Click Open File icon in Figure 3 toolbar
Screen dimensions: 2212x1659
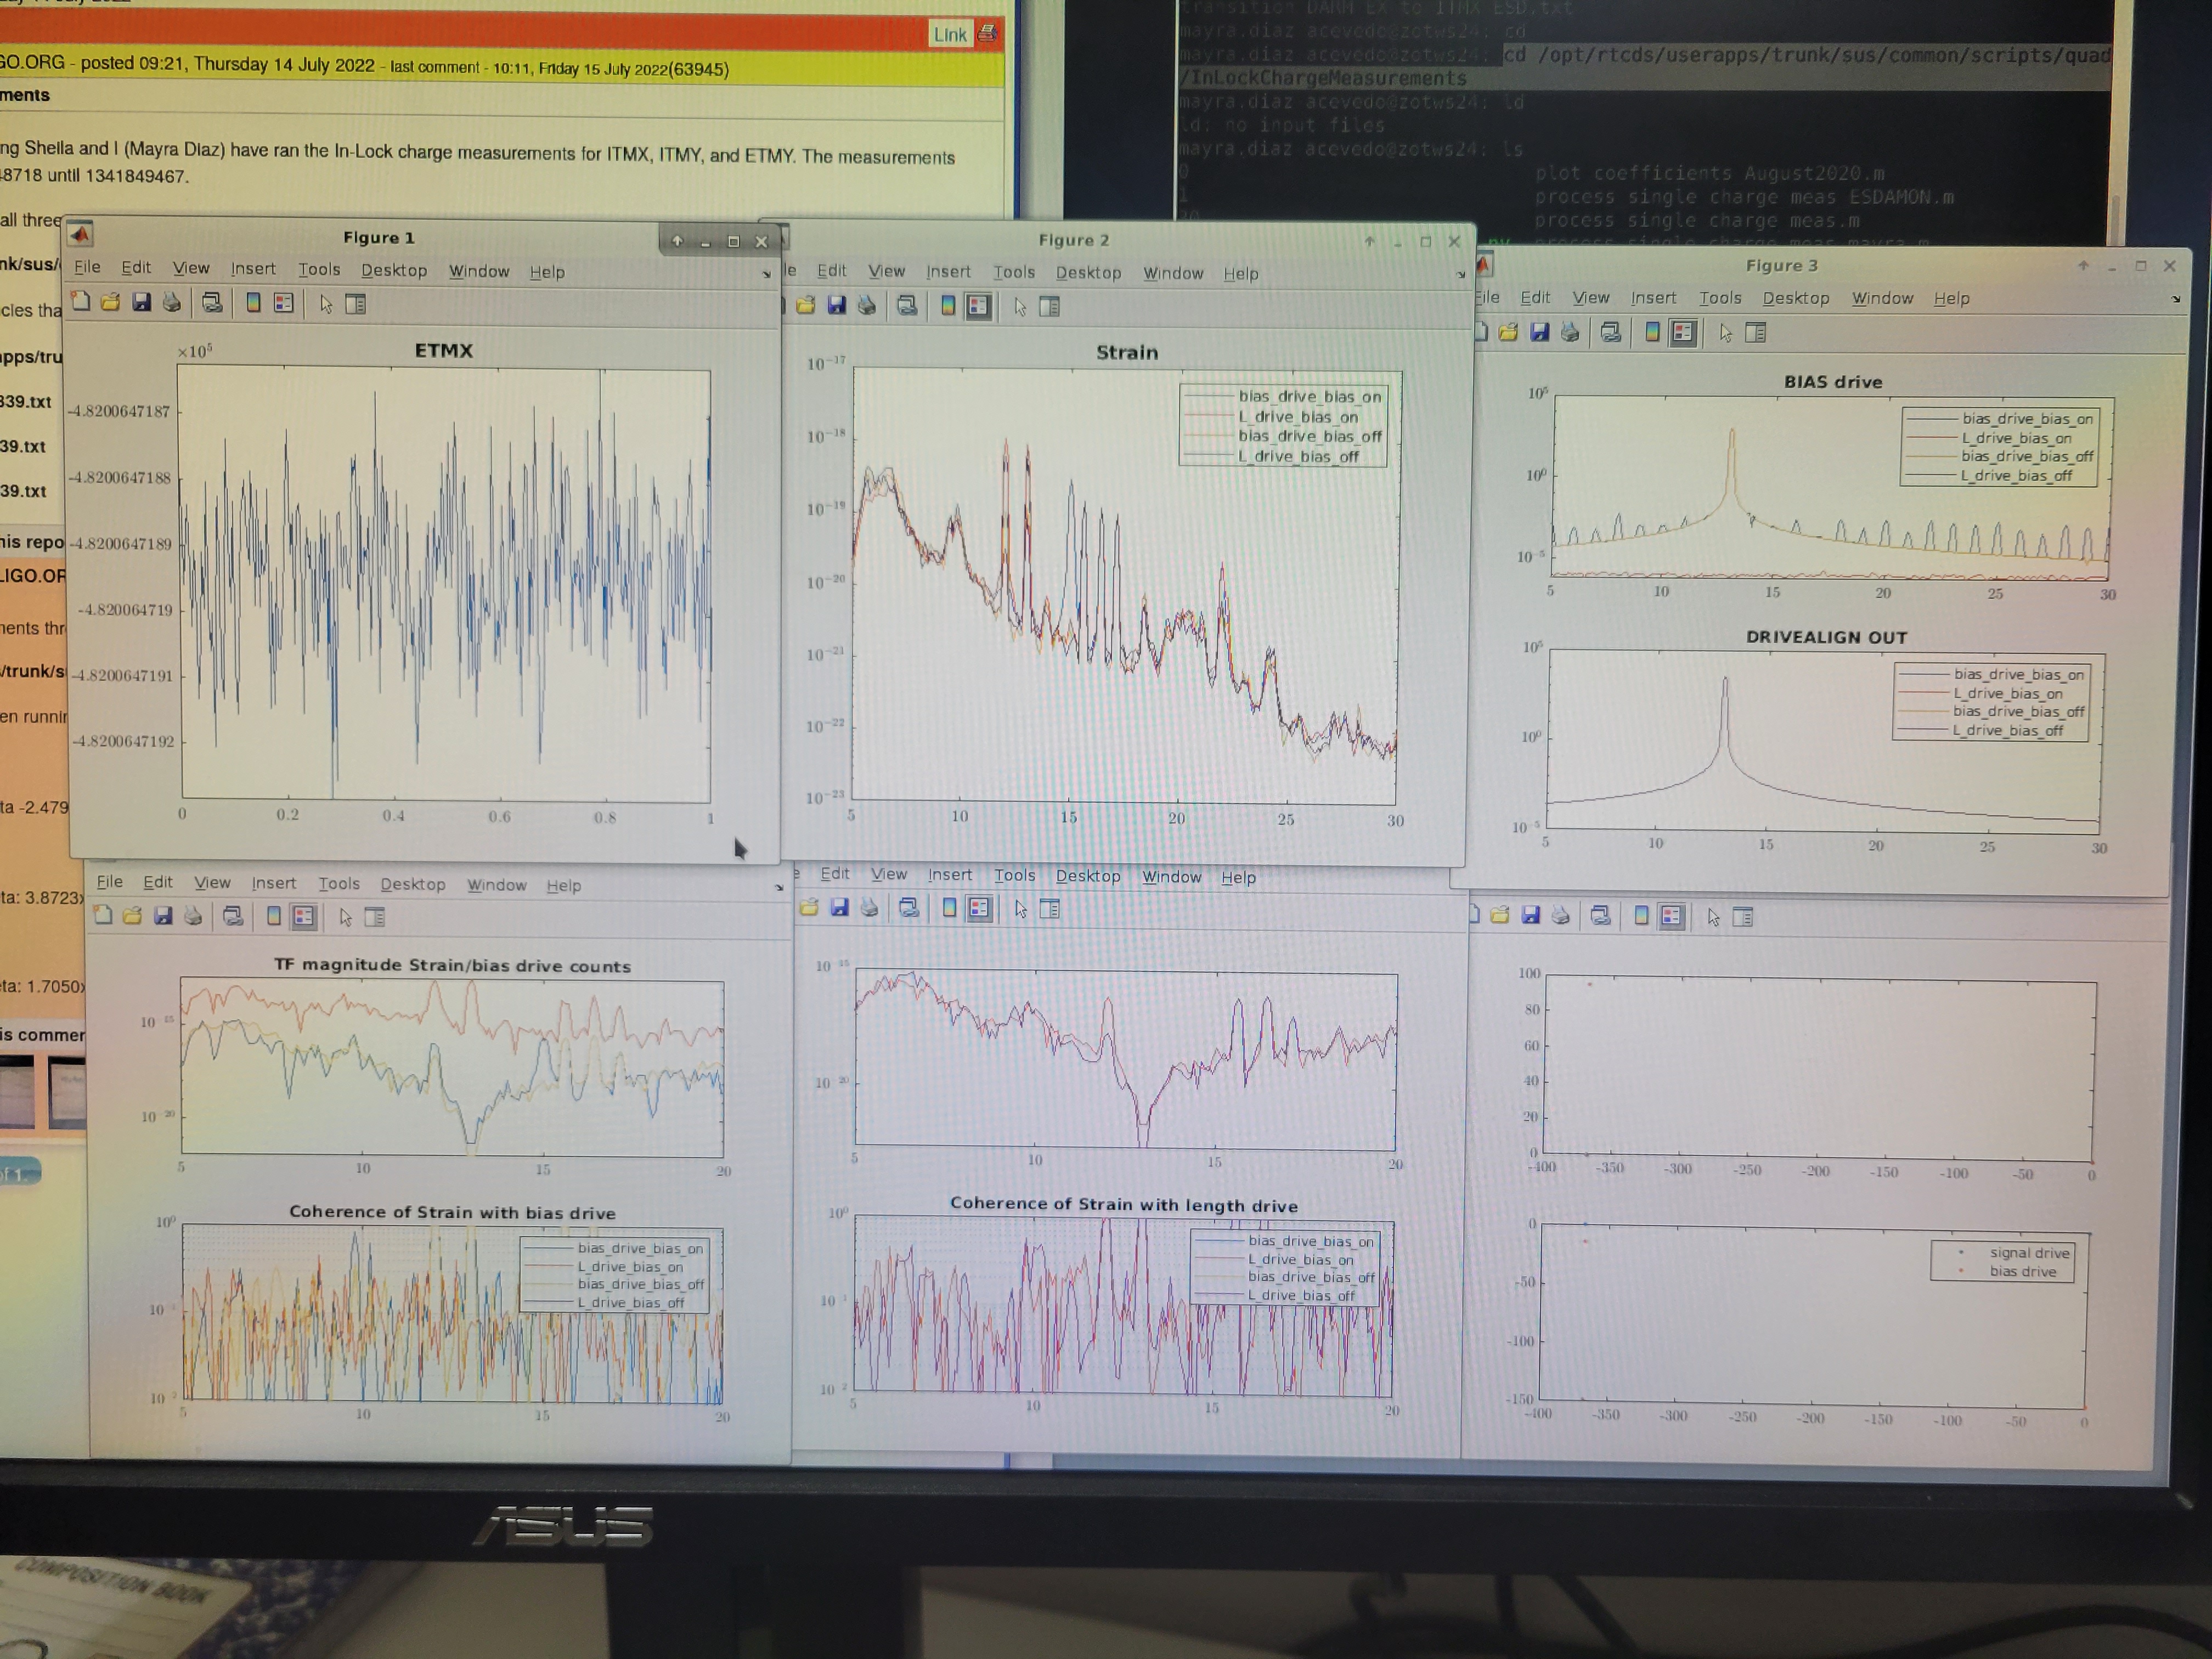point(1508,332)
